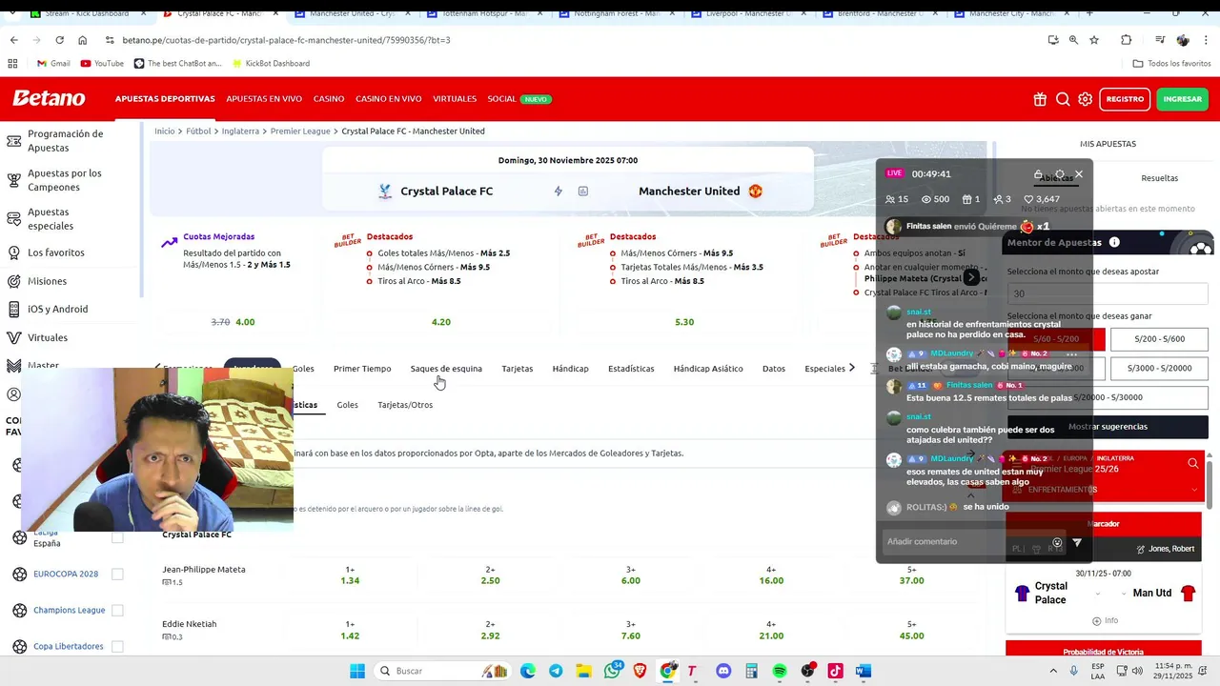Open browser extensions puzzle icon
This screenshot has width=1220, height=686.
tap(1127, 40)
